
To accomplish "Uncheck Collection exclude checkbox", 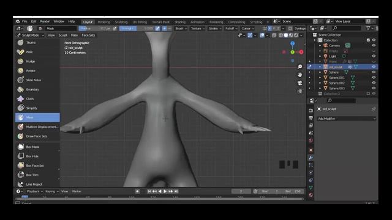I will (x=368, y=40).
